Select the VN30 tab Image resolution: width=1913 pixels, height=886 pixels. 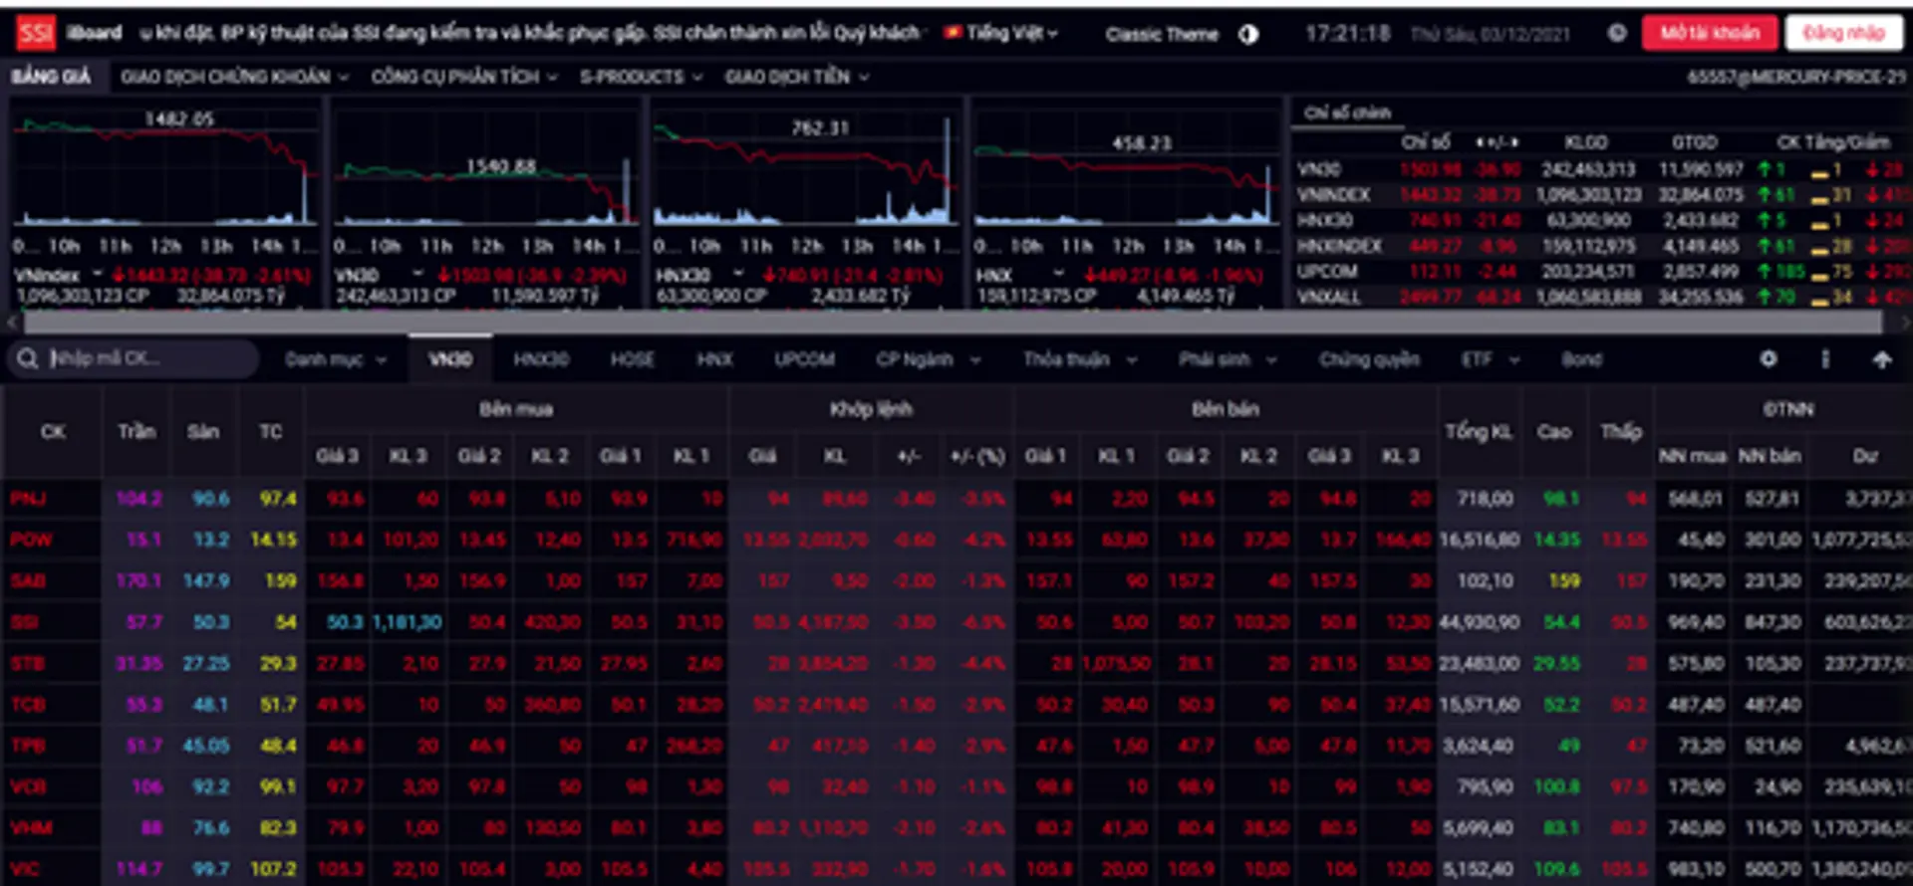(450, 359)
